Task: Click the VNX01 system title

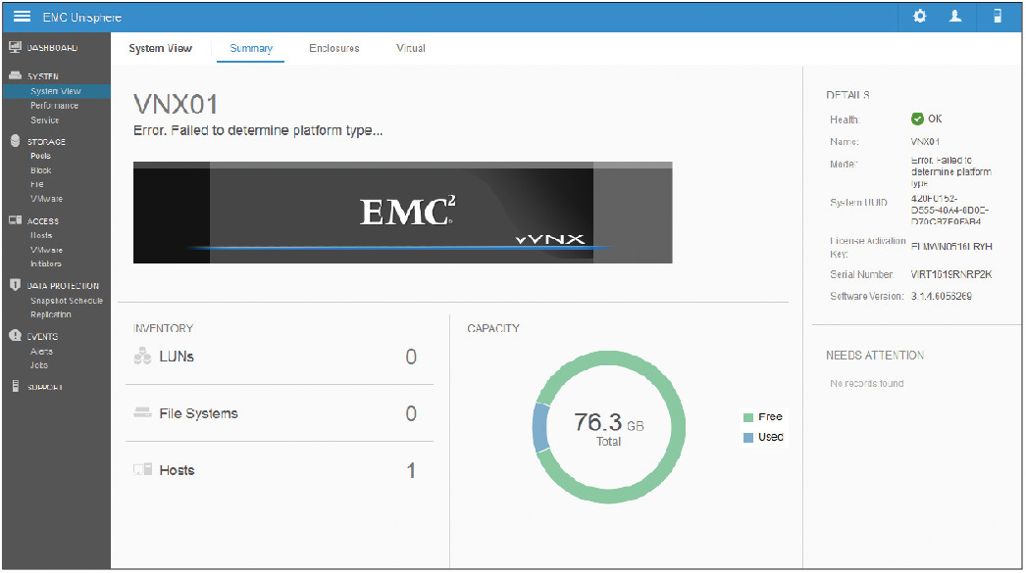Action: pos(176,105)
